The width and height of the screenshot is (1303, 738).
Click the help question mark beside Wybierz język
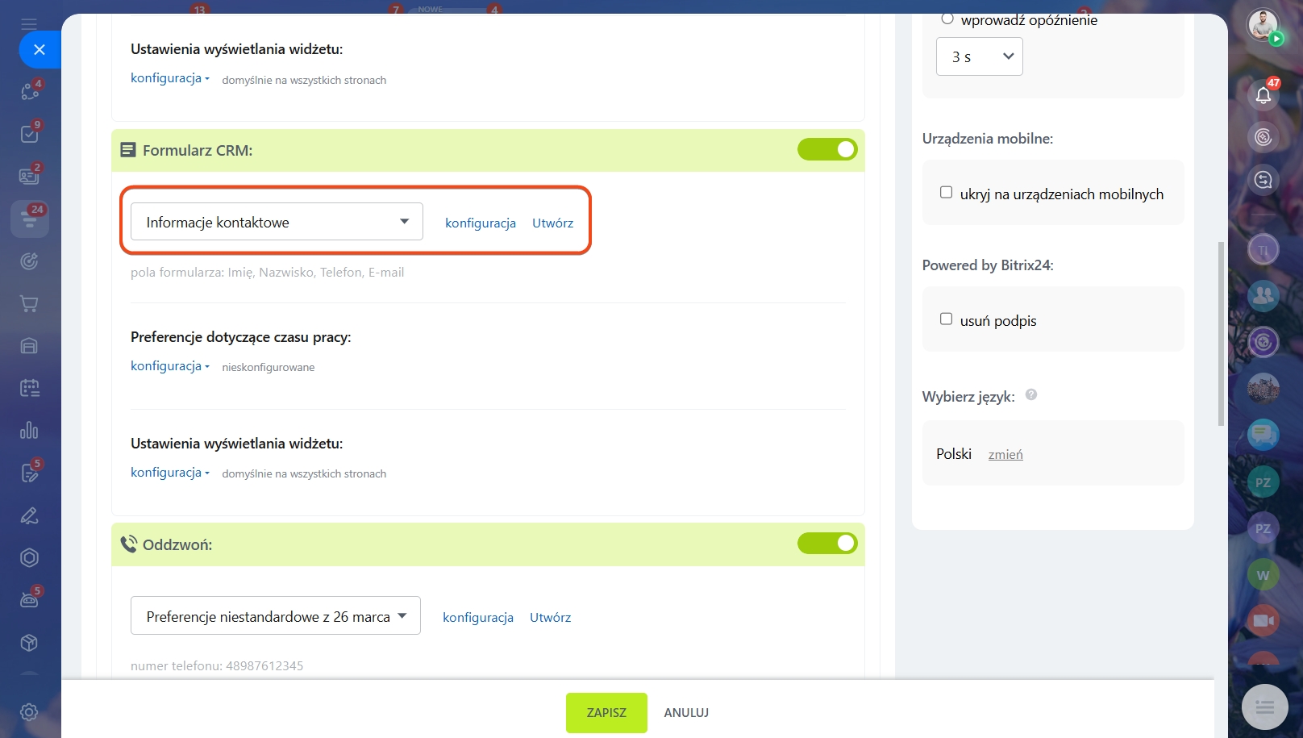click(1030, 395)
